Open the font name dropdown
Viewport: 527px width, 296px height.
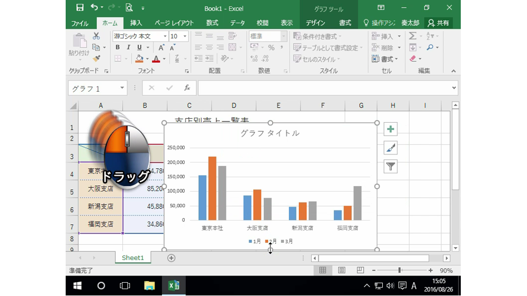(165, 36)
